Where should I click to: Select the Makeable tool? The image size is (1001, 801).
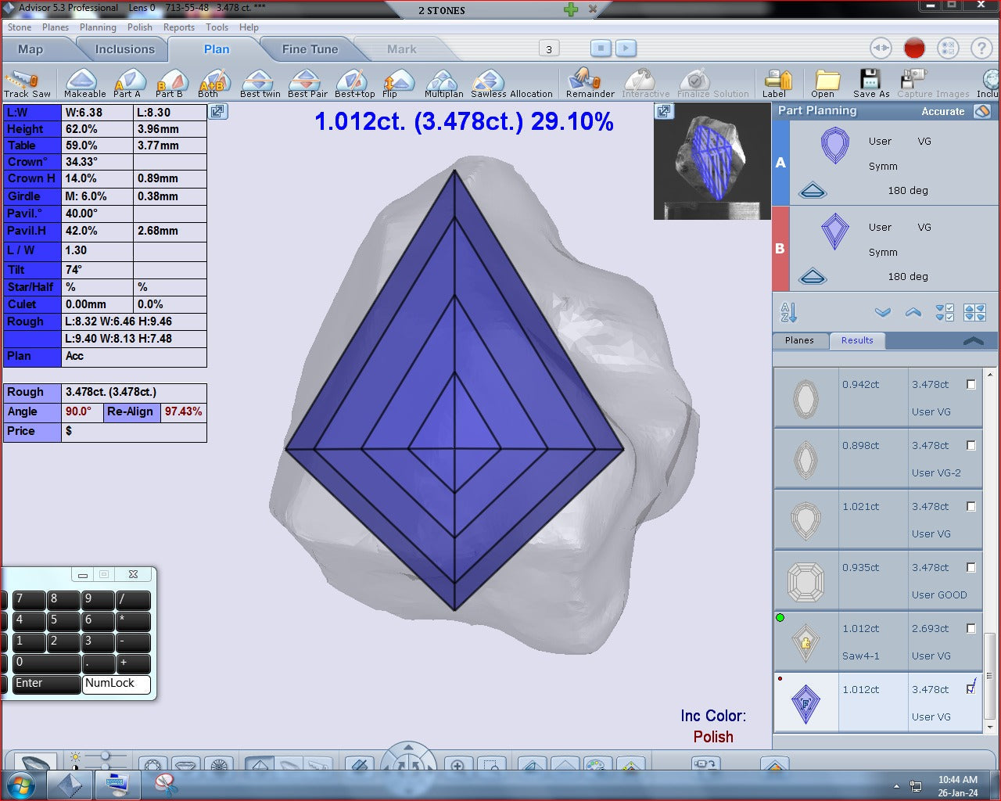[83, 81]
